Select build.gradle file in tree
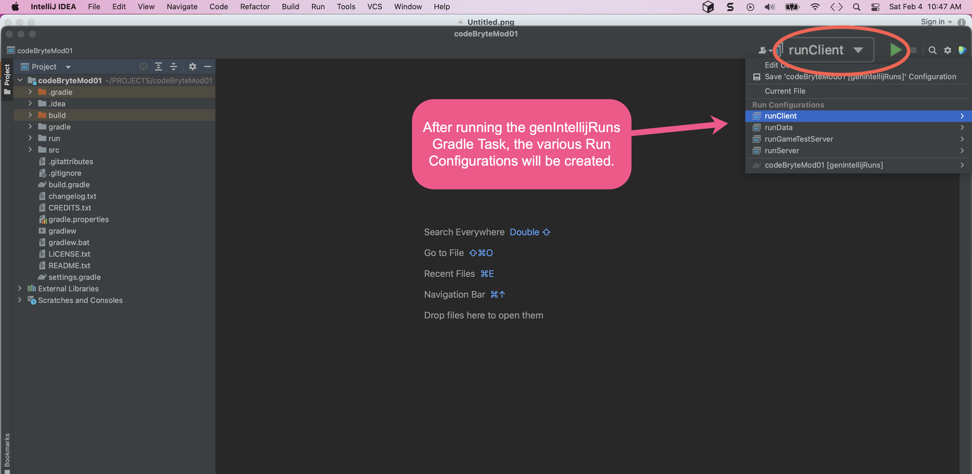The image size is (972, 474). coord(69,184)
